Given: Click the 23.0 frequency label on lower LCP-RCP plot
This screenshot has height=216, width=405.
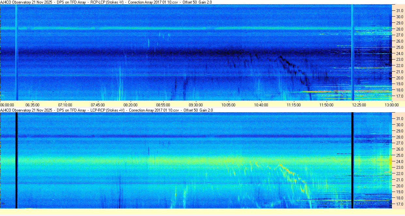Looking at the screenshot, I should click(400, 168).
